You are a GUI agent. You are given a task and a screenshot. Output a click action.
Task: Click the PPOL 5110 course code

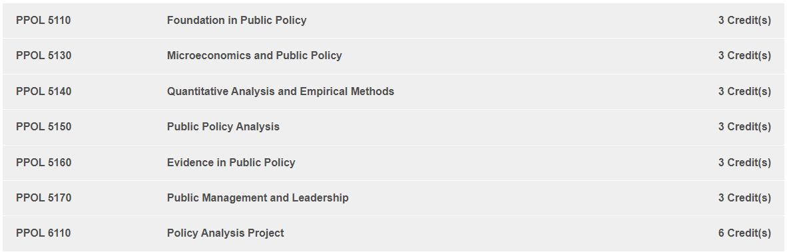pos(43,21)
